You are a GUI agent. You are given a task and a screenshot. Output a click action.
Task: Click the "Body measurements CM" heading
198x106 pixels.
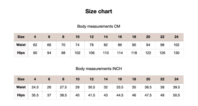tap(99, 26)
